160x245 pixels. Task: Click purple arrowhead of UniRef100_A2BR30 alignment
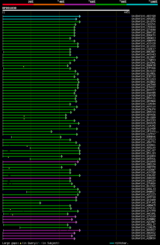point(75,239)
